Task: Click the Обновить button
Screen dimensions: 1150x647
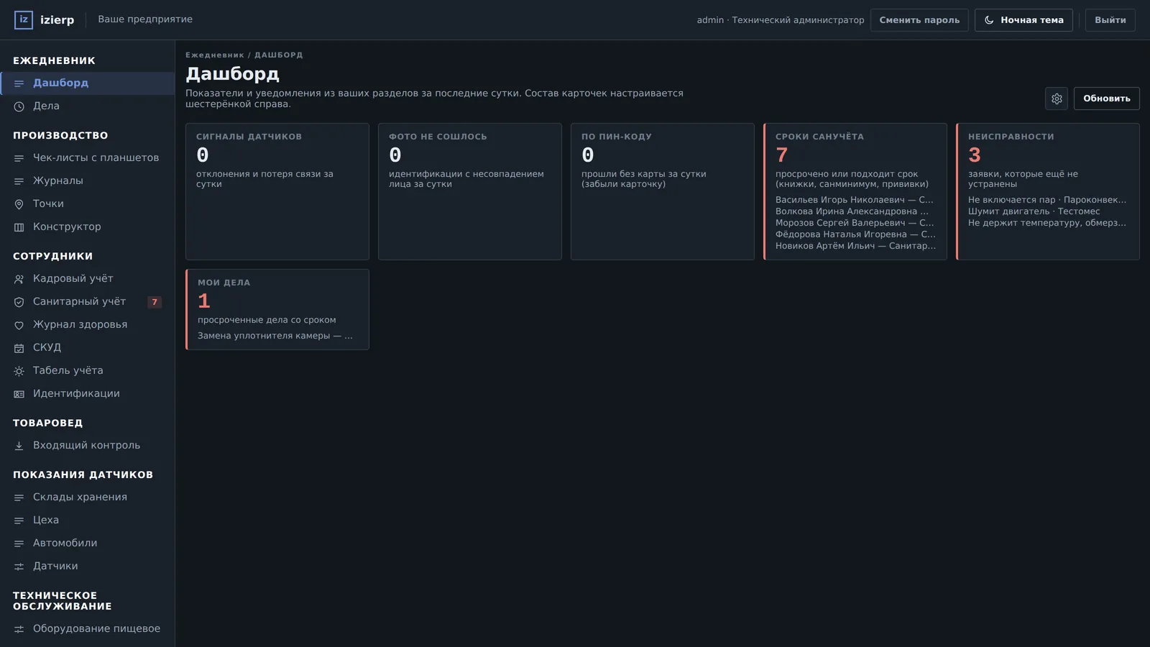Action: click(1106, 98)
